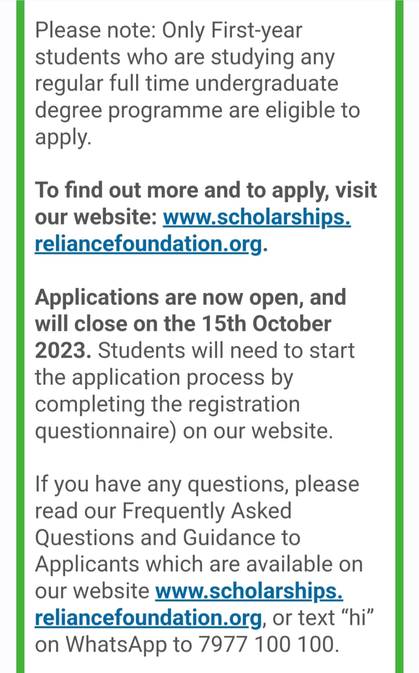Viewport: 419px width, 673px height.
Task: Tap the 'Questions and Guidance to' line
Action: [x=168, y=538]
